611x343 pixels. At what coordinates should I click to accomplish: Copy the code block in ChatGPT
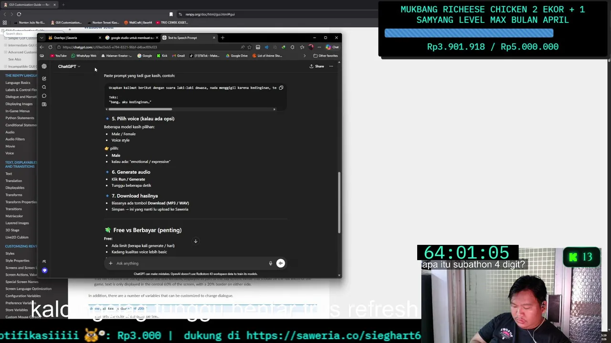pyautogui.click(x=281, y=88)
